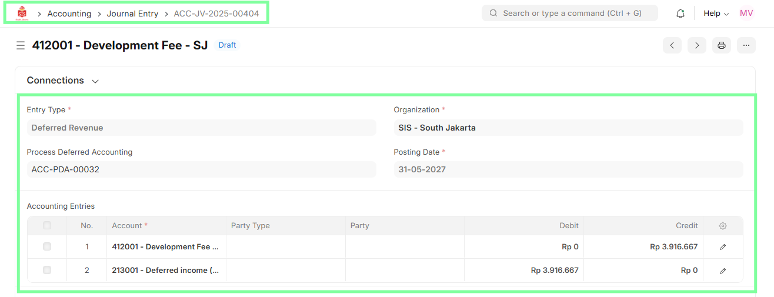Edit row 2 with pencil icon
The width and height of the screenshot is (774, 297).
723,271
